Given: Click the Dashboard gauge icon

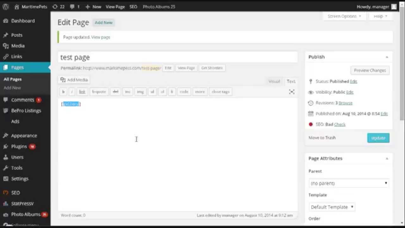Looking at the screenshot, I should coord(6,21).
